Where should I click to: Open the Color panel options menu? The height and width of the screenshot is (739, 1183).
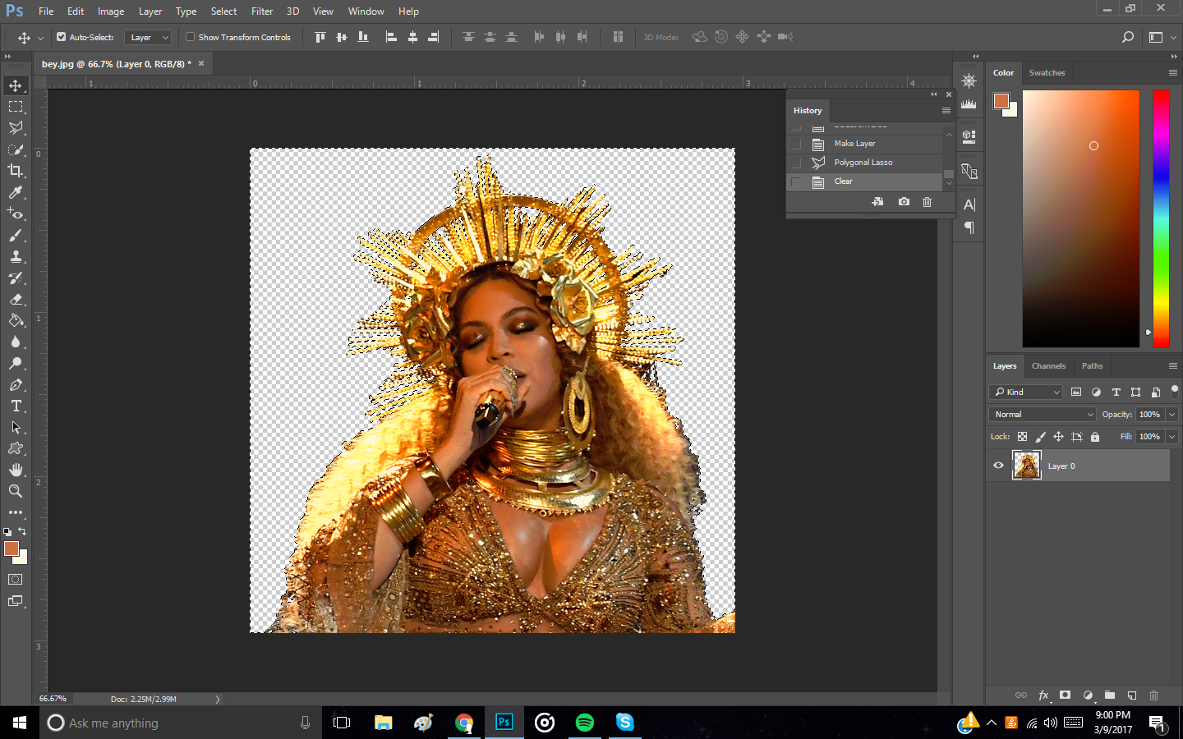pyautogui.click(x=1173, y=73)
